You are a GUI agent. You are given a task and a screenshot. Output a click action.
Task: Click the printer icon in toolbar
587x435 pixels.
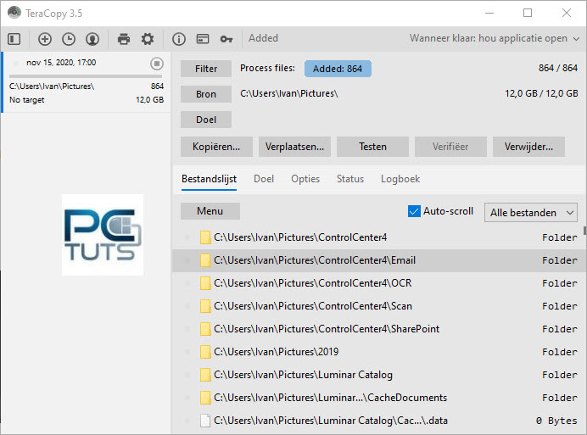124,39
